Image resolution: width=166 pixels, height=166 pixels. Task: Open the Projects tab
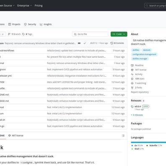point(14,24)
